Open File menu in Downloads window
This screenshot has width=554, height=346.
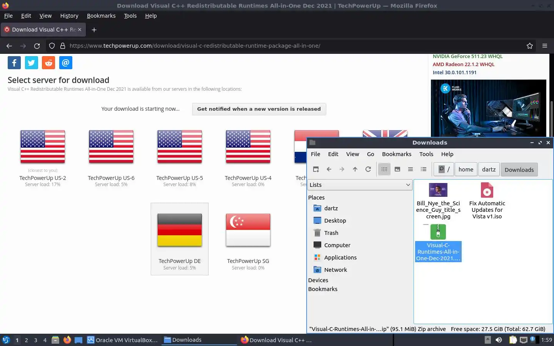point(315,154)
